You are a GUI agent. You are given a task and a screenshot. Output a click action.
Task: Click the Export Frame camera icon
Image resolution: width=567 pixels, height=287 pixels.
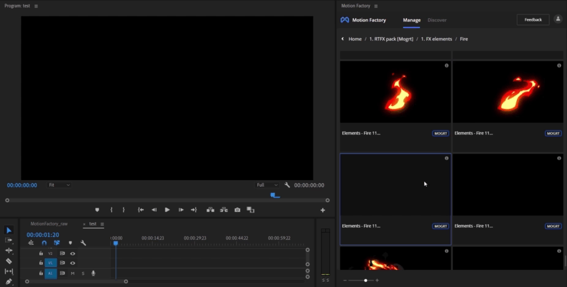238,210
